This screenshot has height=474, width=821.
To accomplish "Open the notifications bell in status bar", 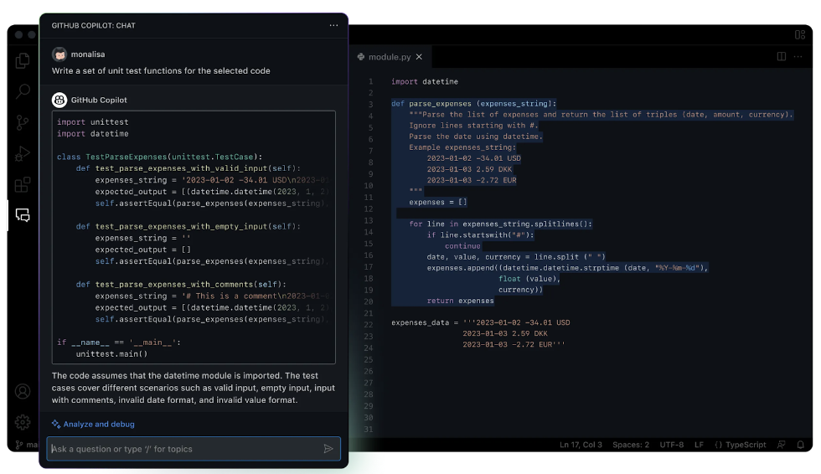I will (x=801, y=445).
